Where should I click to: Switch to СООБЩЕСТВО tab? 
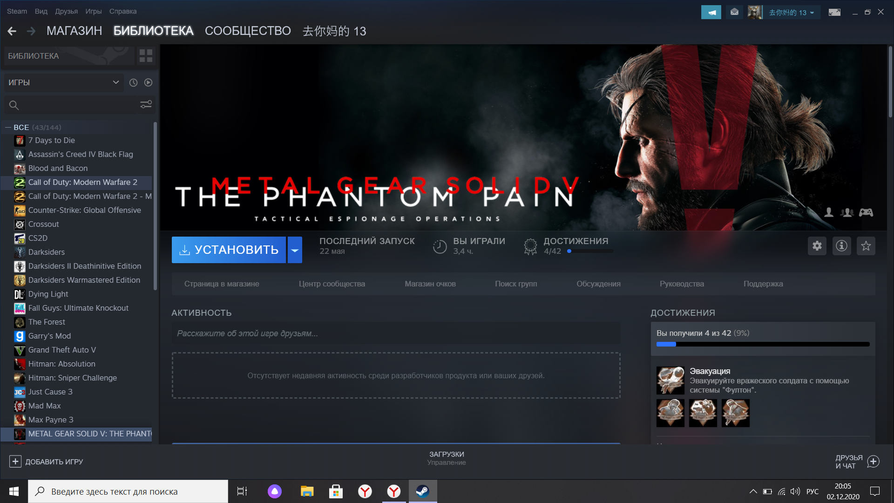pyautogui.click(x=248, y=31)
